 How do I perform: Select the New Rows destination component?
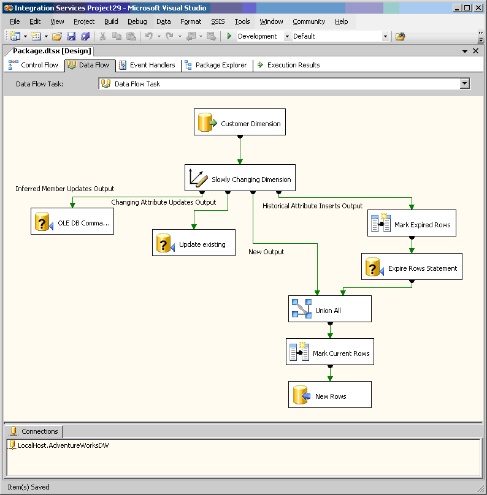coord(329,396)
